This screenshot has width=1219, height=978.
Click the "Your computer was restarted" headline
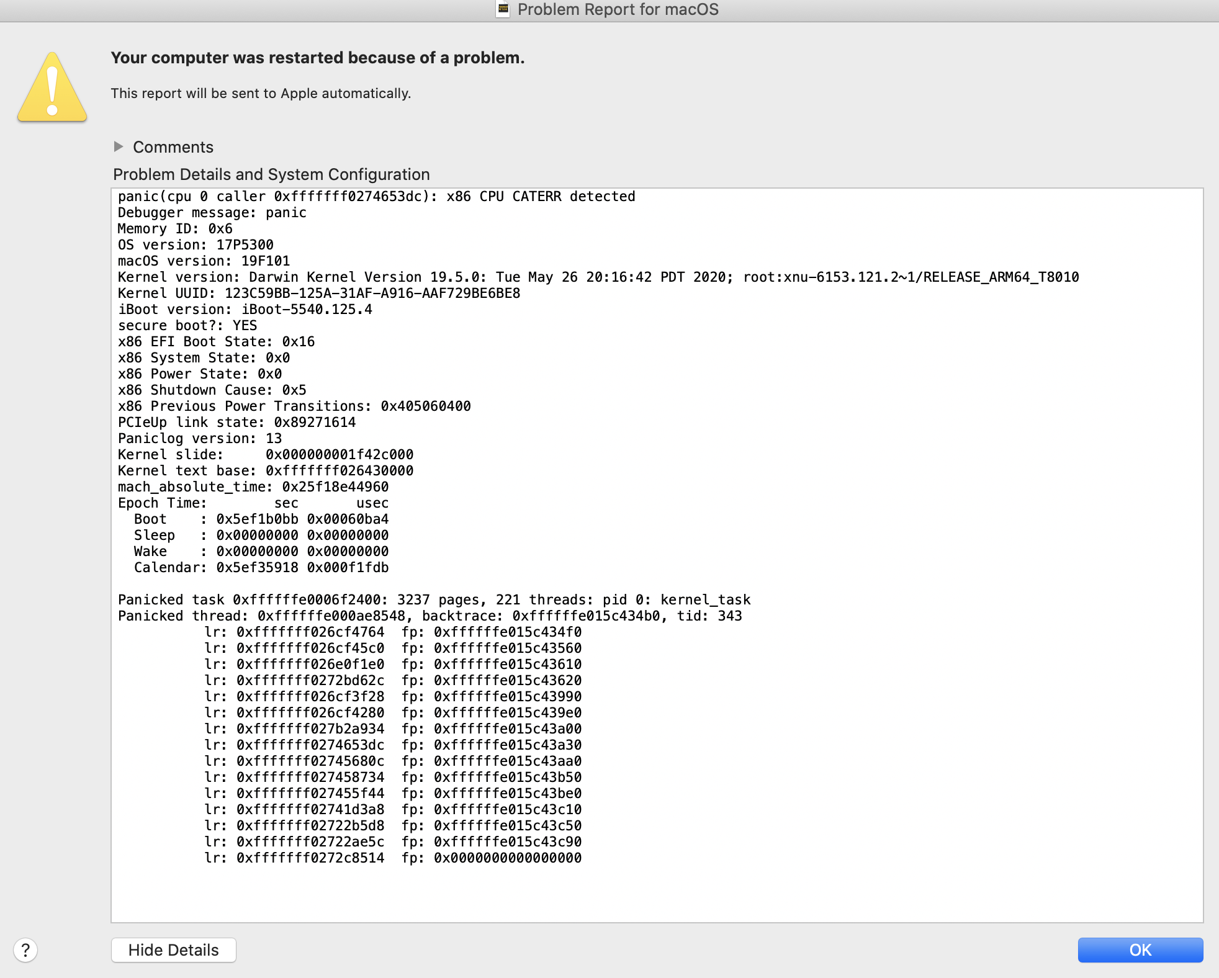tap(317, 58)
